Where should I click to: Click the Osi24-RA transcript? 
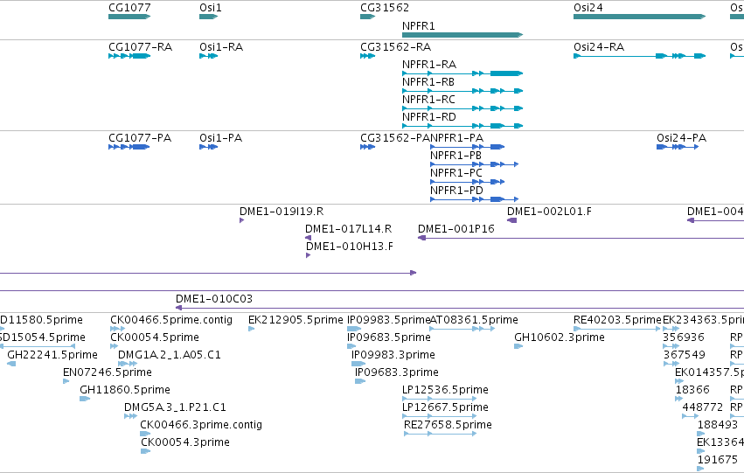[639, 56]
